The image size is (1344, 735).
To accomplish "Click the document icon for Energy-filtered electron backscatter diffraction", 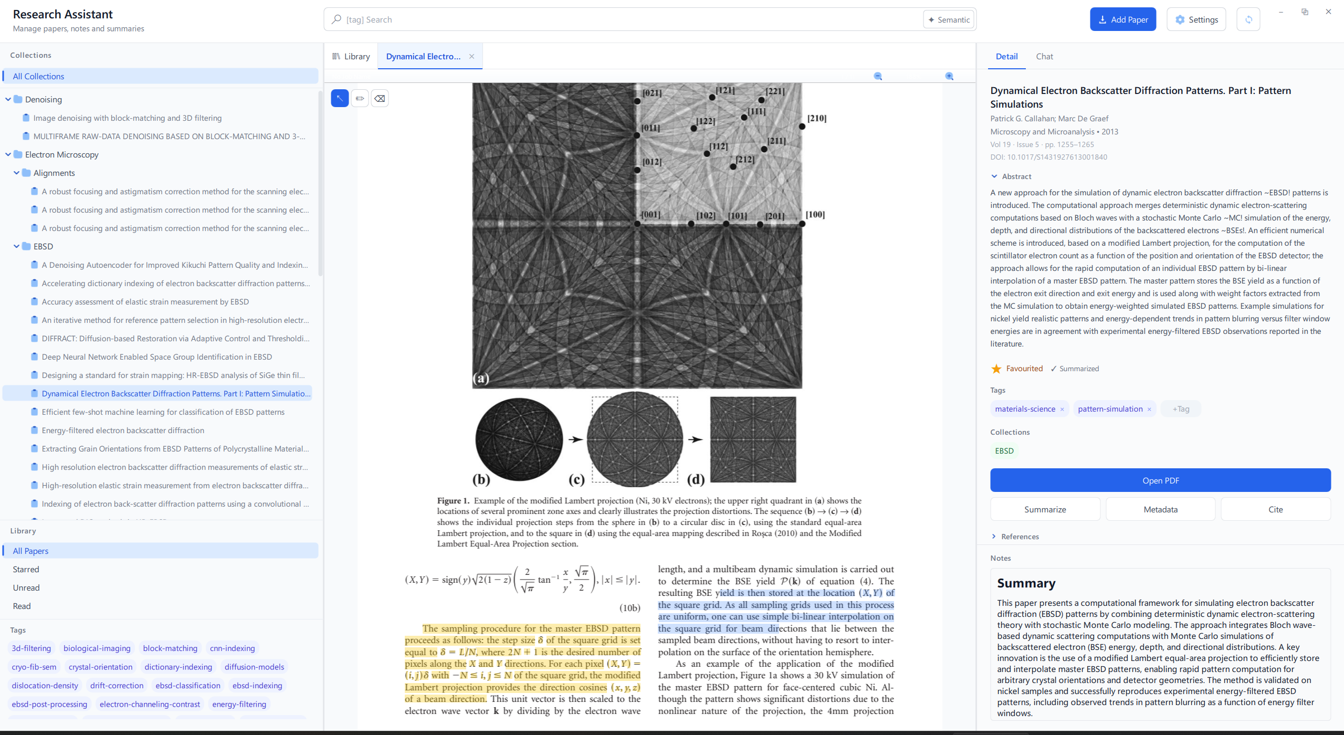I will (35, 430).
